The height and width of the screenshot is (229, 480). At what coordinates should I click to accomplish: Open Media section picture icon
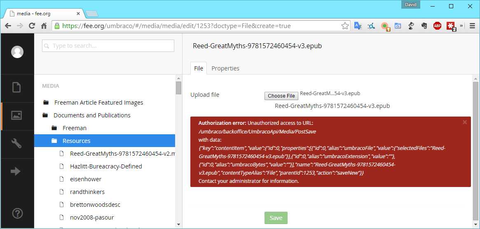[x=16, y=115]
